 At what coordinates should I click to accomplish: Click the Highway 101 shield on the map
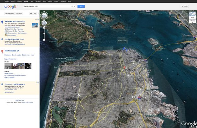[x=134, y=97]
